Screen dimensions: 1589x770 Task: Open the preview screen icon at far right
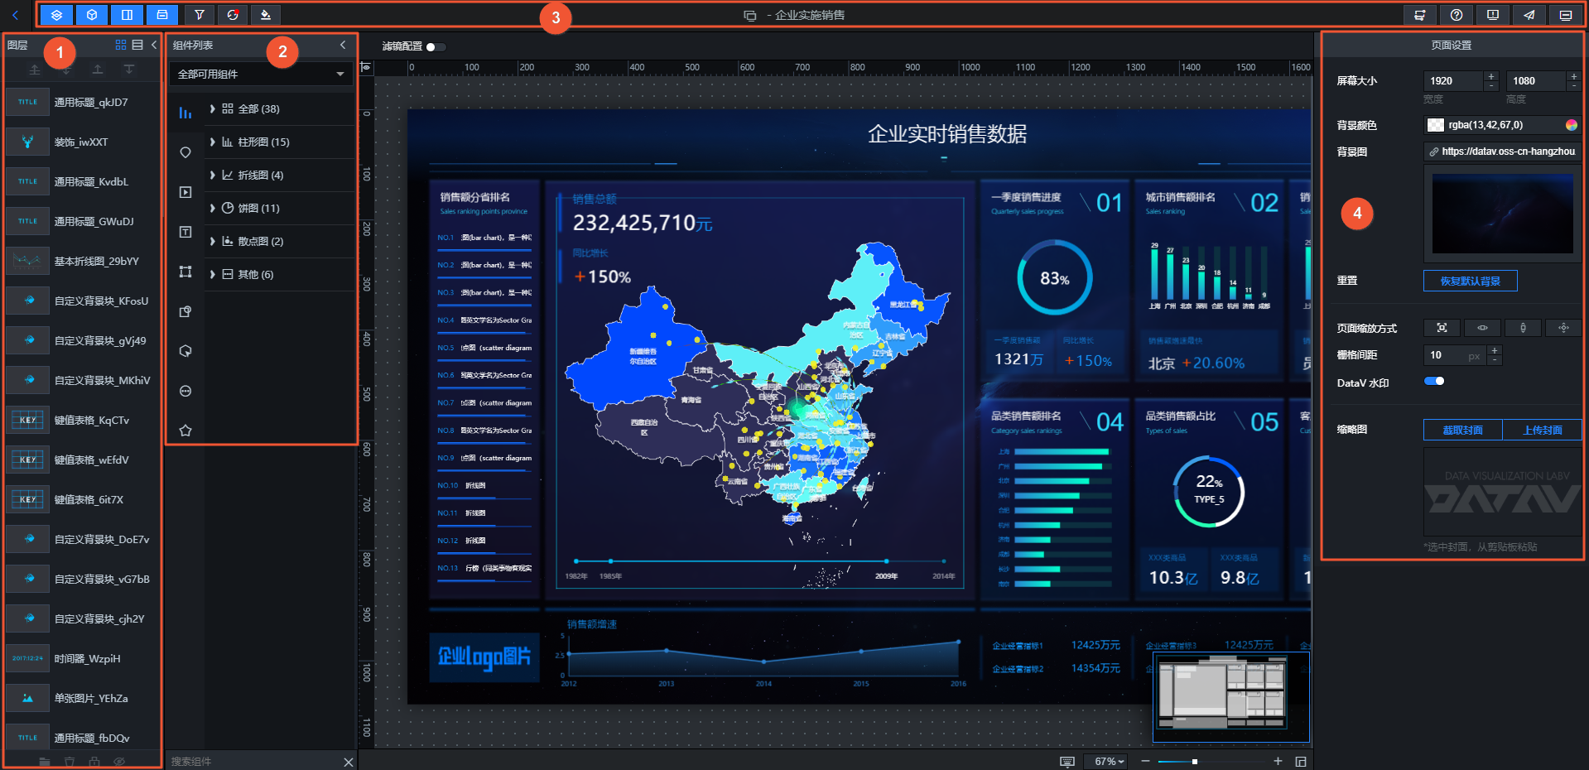click(1566, 15)
